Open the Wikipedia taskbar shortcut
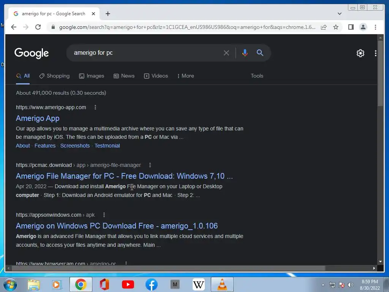389x292 pixels. (x=198, y=284)
